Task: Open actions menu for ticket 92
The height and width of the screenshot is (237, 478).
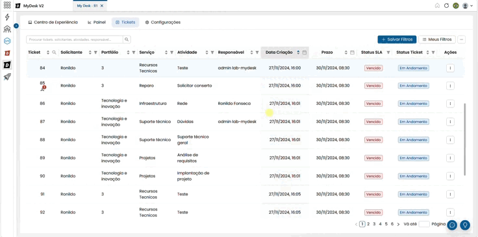Action: [x=450, y=212]
